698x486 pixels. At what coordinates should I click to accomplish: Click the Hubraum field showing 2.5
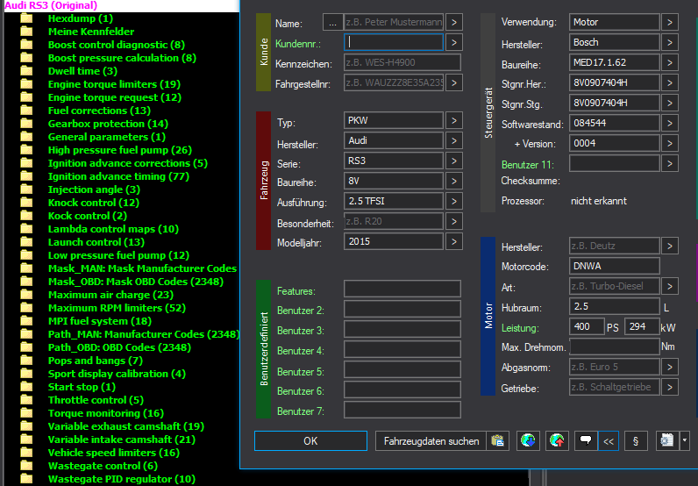(x=615, y=306)
